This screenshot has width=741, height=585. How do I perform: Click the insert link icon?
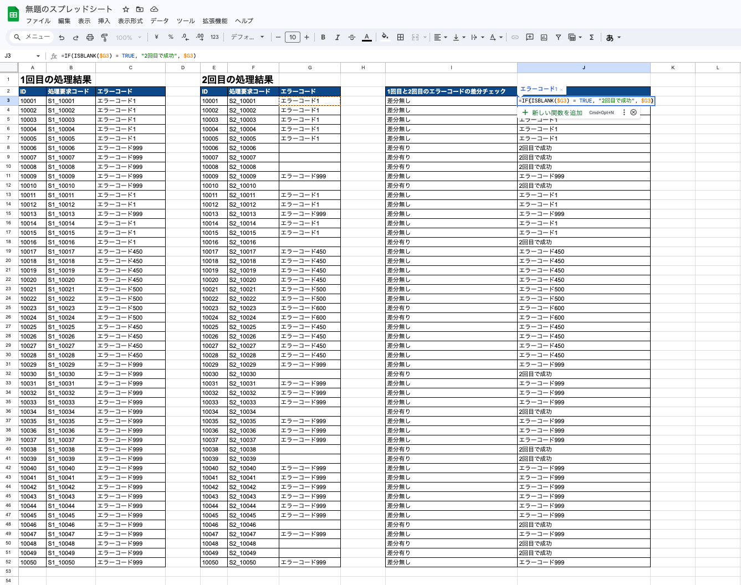(x=515, y=37)
